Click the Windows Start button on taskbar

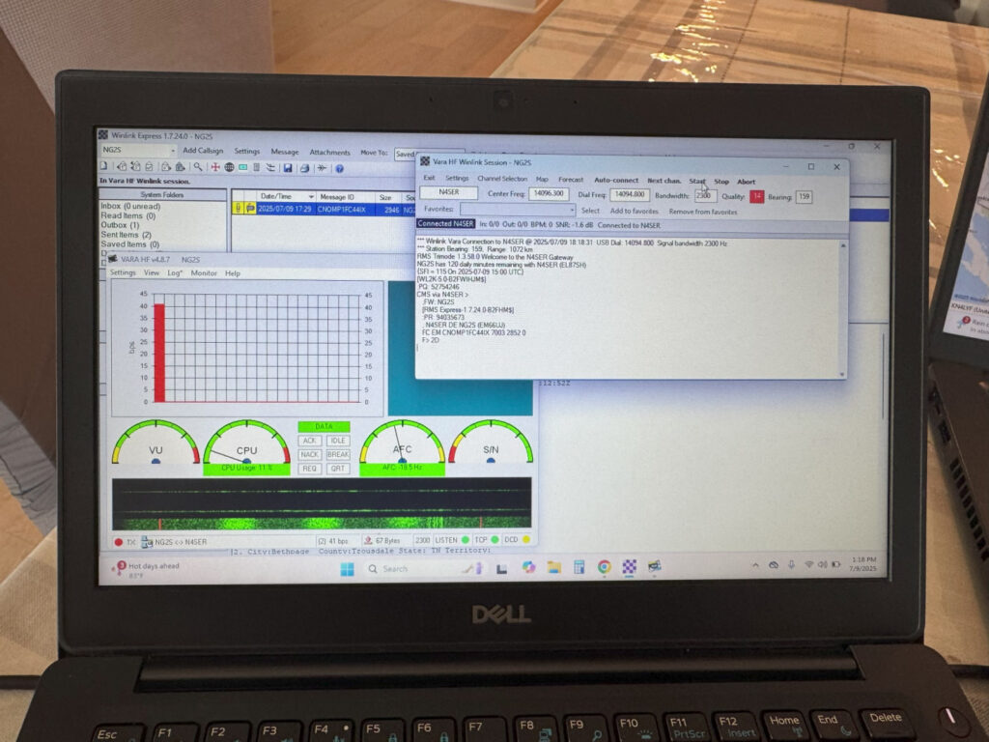point(347,569)
